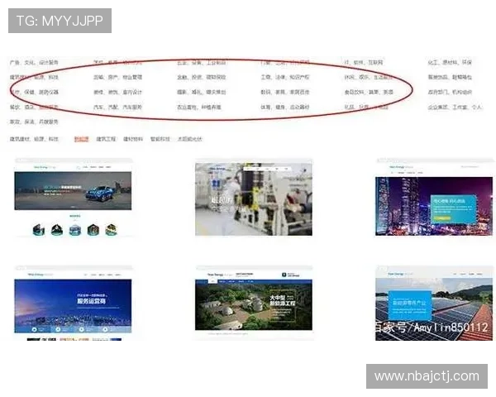This screenshot has height=397, width=496.
Task: Select the 汽车、汽配、汽车服务 category
Action: pos(117,107)
